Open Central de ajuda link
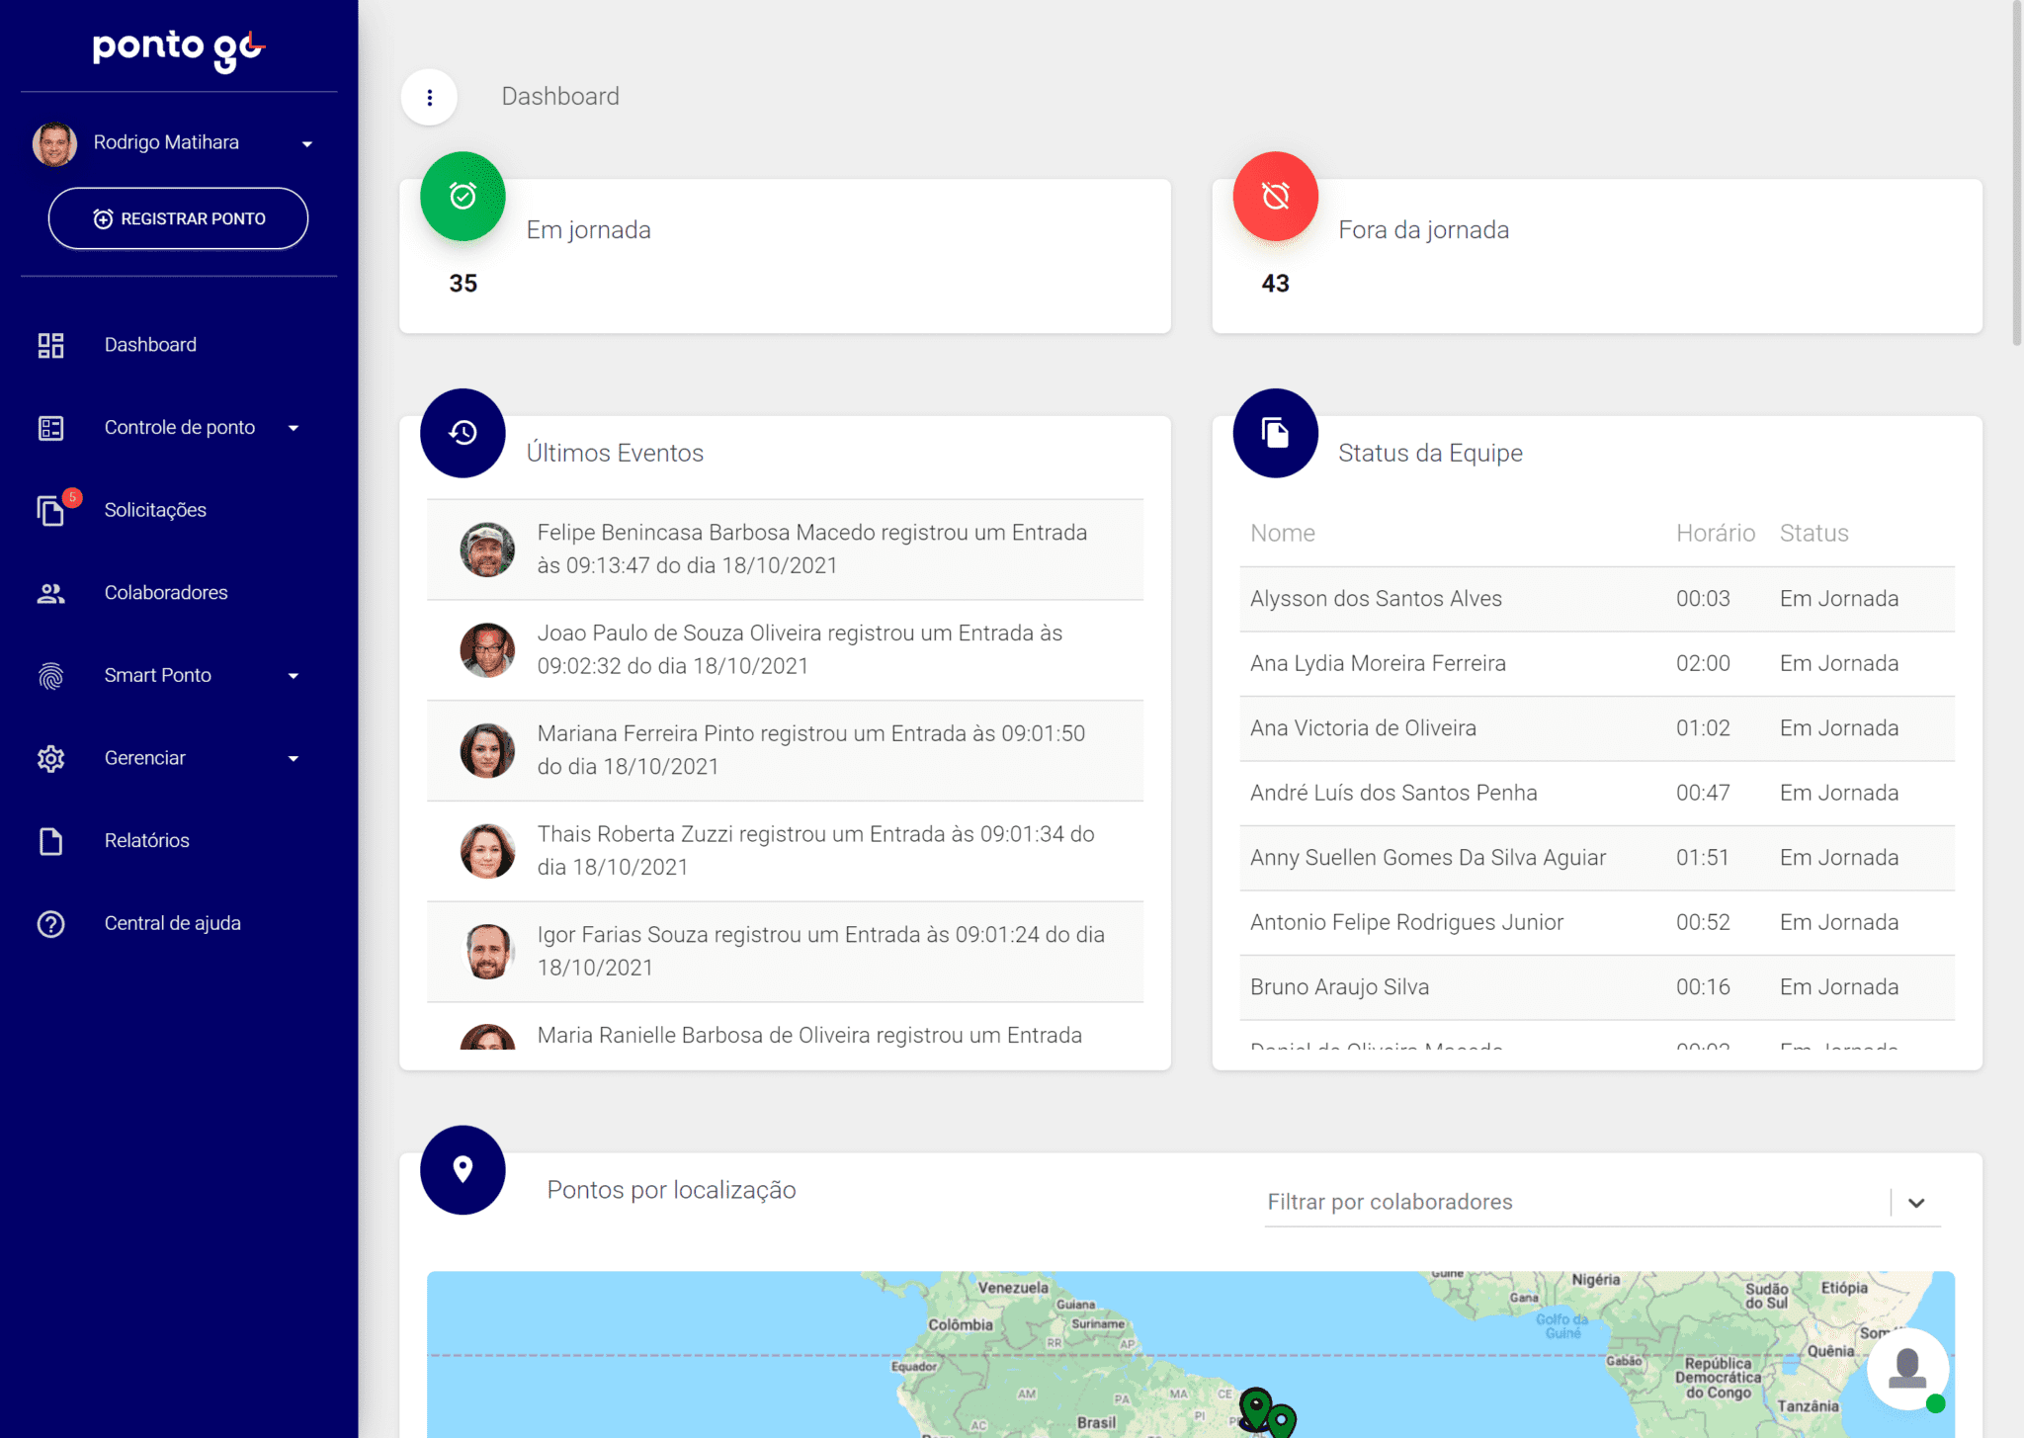This screenshot has width=2024, height=1438. click(172, 923)
